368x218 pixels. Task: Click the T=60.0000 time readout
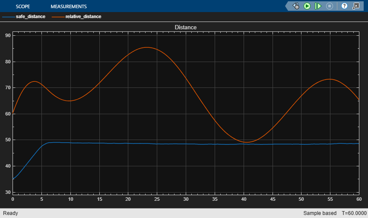coord(354,213)
